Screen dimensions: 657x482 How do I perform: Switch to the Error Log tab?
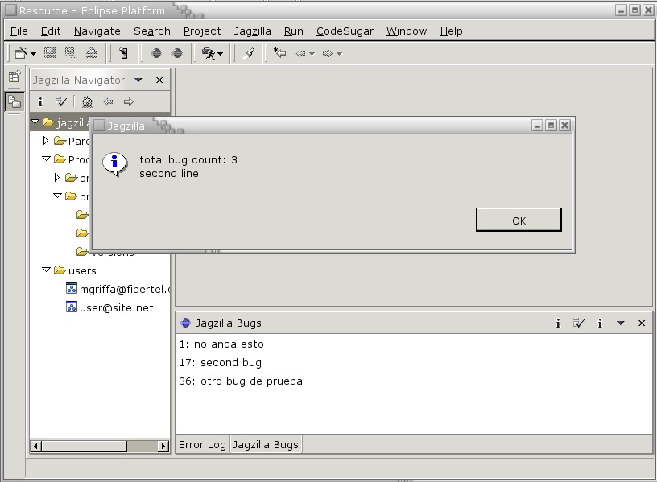[202, 445]
